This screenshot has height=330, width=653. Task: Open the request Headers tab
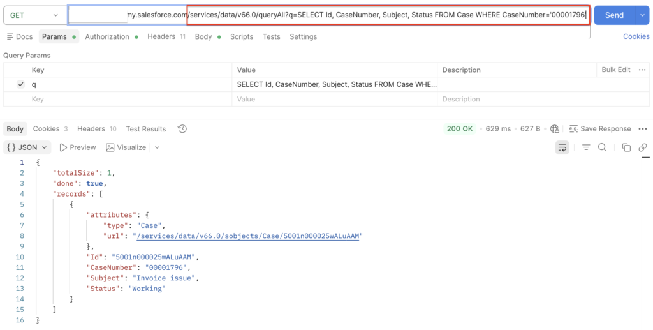pos(166,36)
